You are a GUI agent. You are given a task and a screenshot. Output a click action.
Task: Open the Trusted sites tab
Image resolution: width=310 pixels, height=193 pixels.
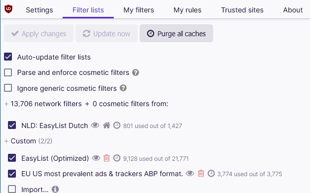coord(242,10)
